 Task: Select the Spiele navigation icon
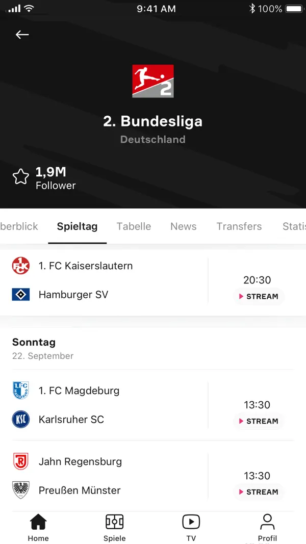tap(114, 522)
